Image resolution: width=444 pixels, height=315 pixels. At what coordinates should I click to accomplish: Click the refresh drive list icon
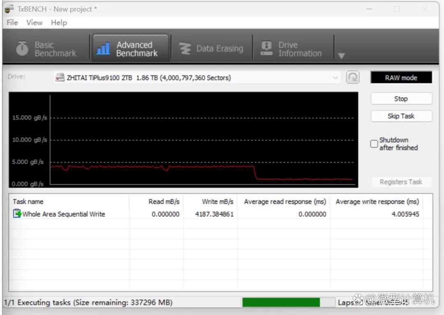(353, 77)
